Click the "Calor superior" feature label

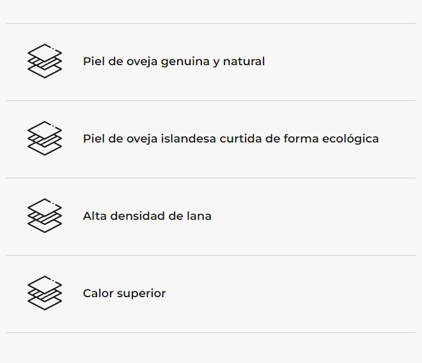pos(124,293)
